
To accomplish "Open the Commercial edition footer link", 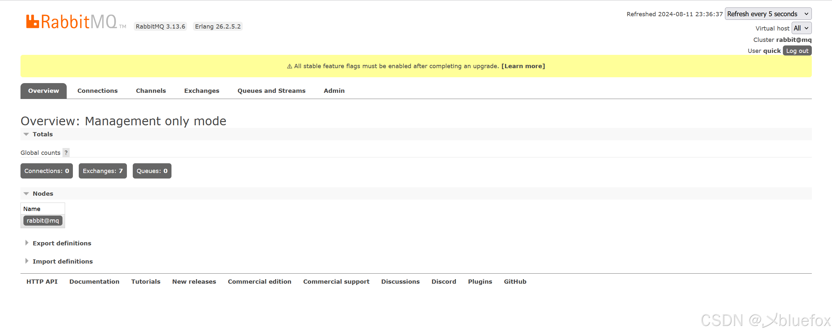I will 260,282.
